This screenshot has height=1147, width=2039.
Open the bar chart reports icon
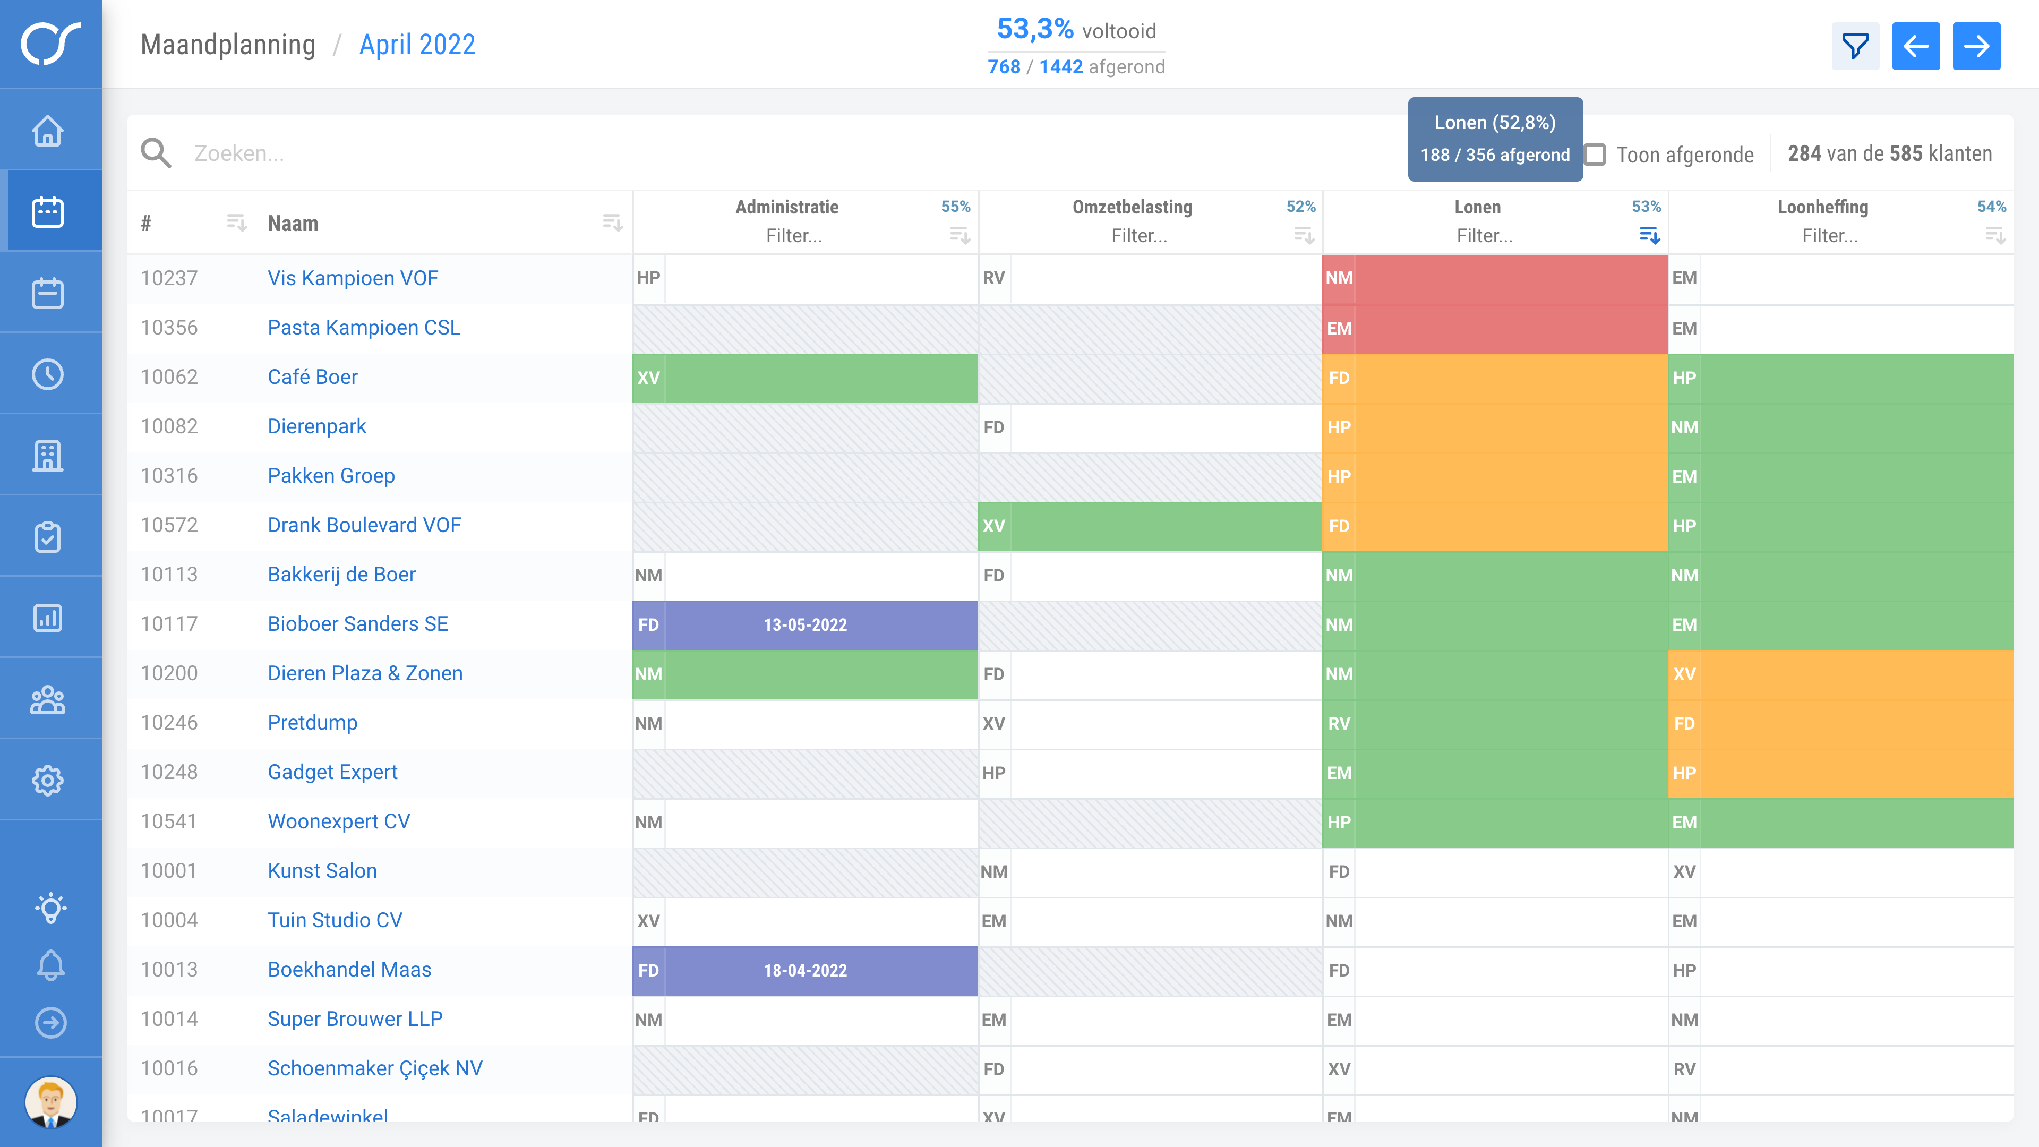click(x=47, y=618)
